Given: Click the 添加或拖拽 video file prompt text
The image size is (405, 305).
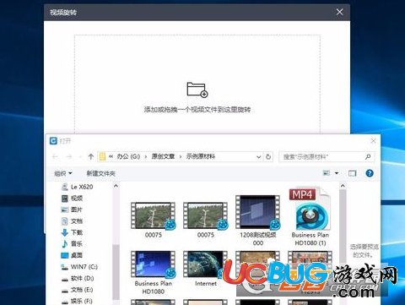Looking at the screenshot, I should [197, 110].
